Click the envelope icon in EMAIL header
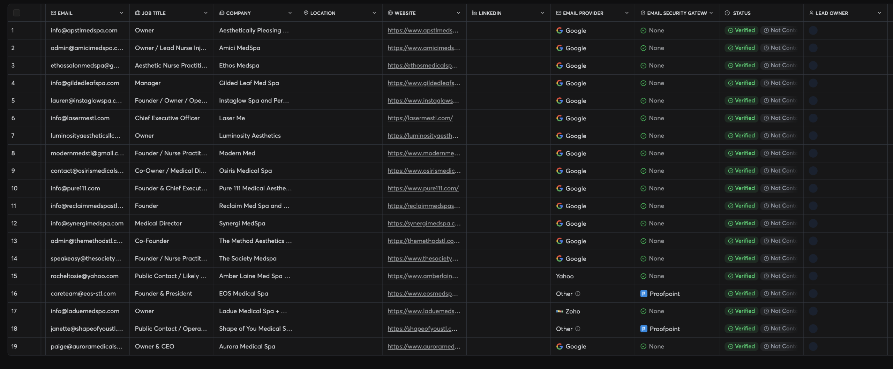 coord(53,13)
